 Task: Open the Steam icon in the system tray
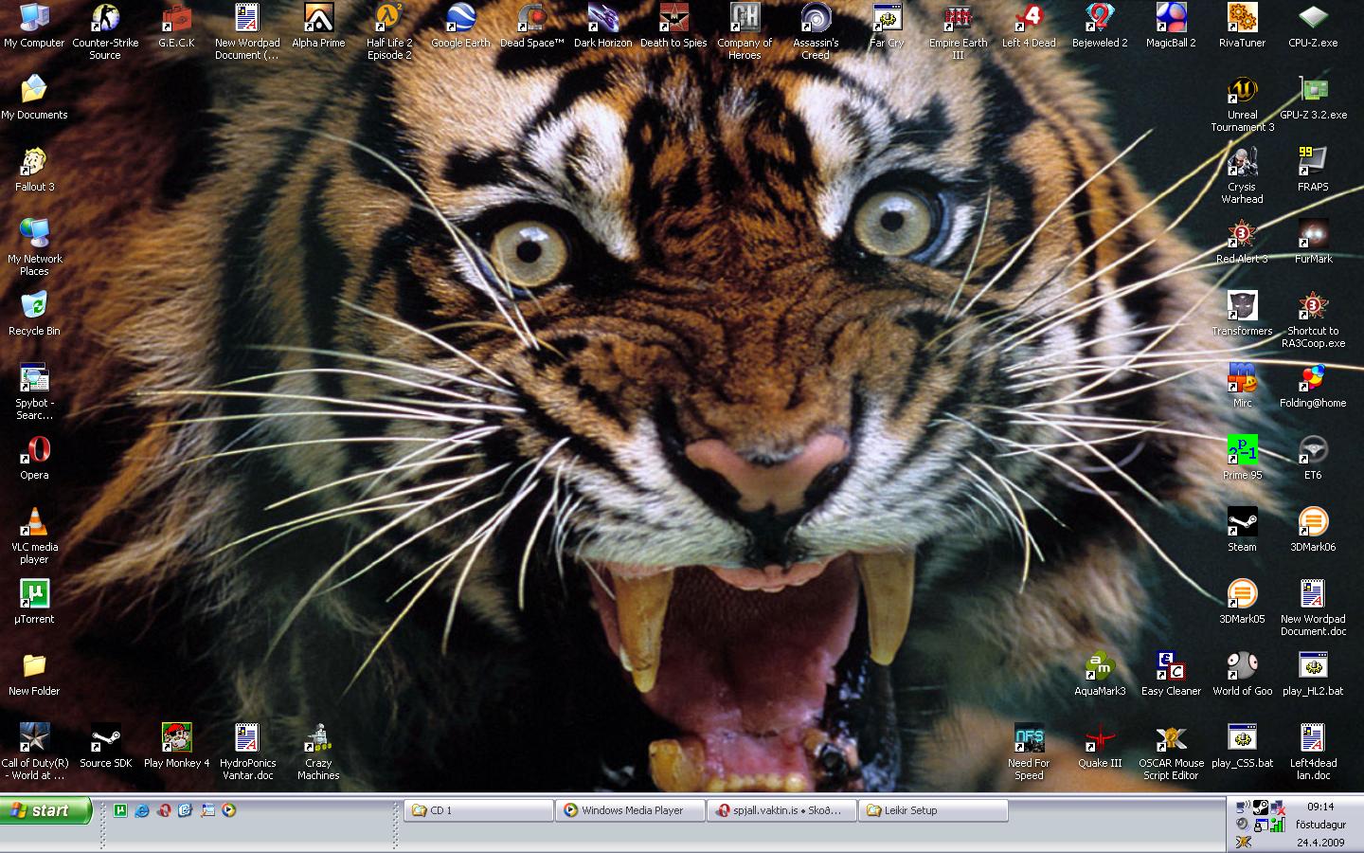coord(1260,808)
